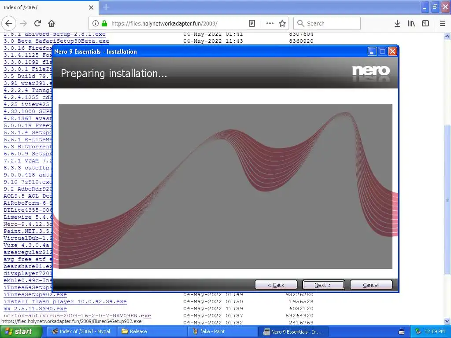
Task: Close the Nero installer window
Action: (x=392, y=51)
